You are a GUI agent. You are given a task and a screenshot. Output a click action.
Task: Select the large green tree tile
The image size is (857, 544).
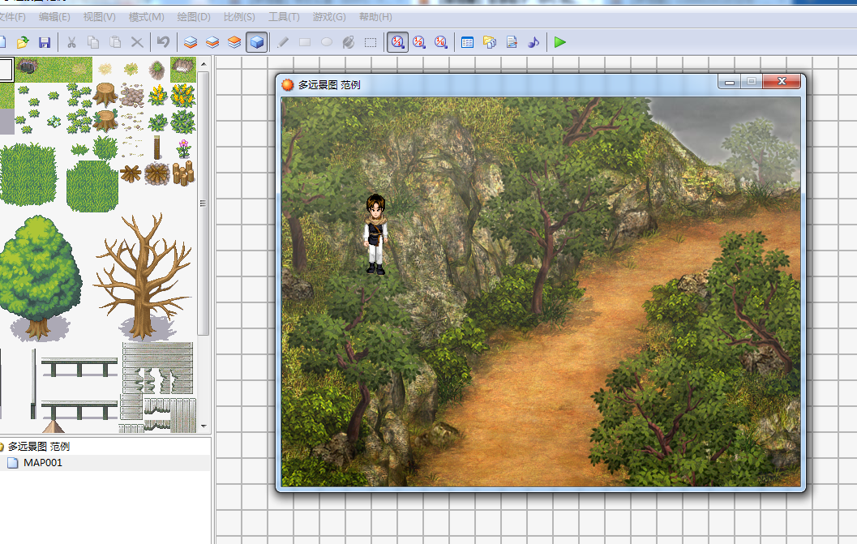click(41, 276)
